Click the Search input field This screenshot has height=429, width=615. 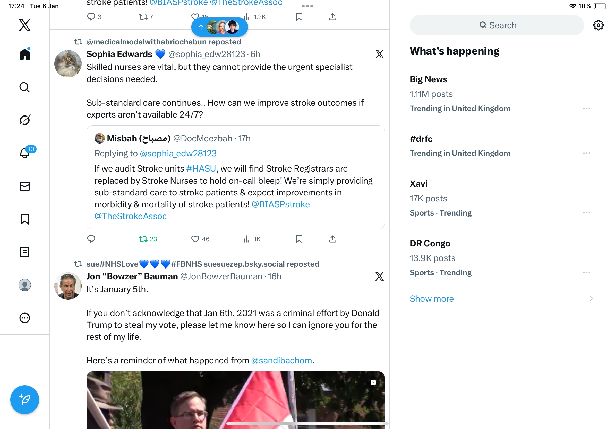pyautogui.click(x=496, y=25)
